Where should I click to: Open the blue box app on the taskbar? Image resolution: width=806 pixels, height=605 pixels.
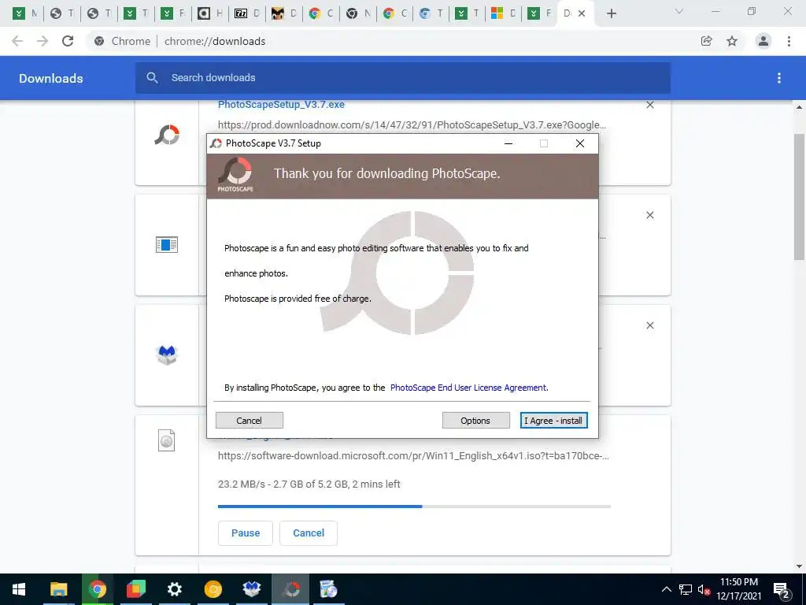(x=252, y=589)
